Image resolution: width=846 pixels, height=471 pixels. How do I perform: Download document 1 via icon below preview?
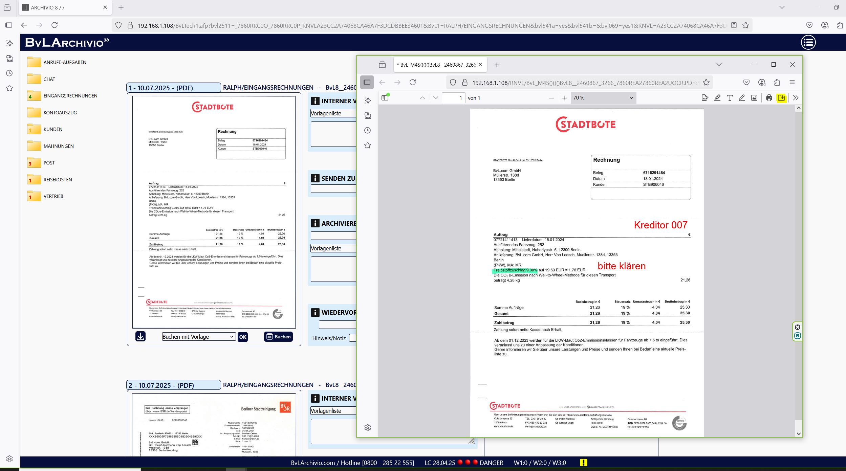click(x=140, y=336)
